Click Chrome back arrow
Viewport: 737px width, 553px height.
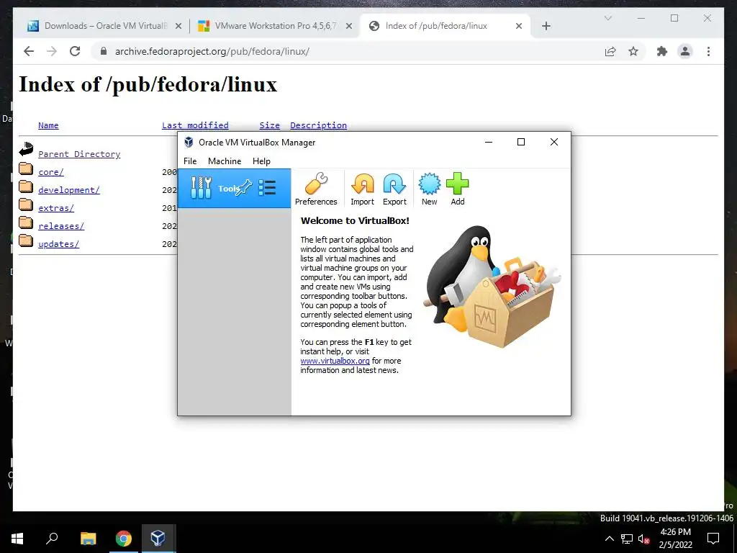(x=29, y=51)
